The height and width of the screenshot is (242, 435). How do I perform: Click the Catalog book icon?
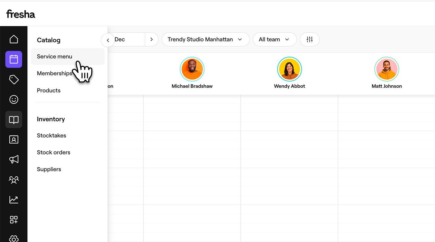coord(14,120)
